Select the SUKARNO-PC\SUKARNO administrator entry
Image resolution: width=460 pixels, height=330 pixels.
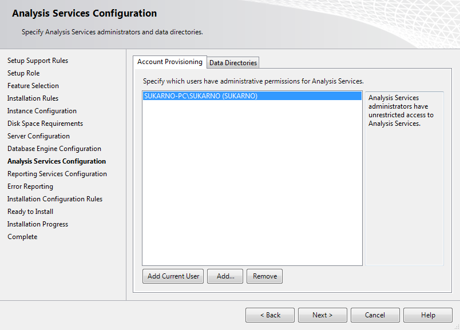(x=201, y=96)
